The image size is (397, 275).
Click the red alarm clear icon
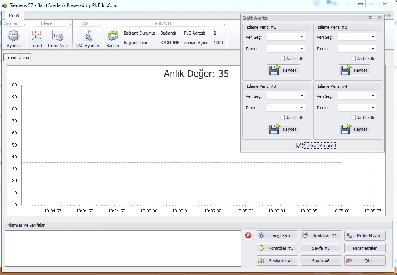(248, 235)
